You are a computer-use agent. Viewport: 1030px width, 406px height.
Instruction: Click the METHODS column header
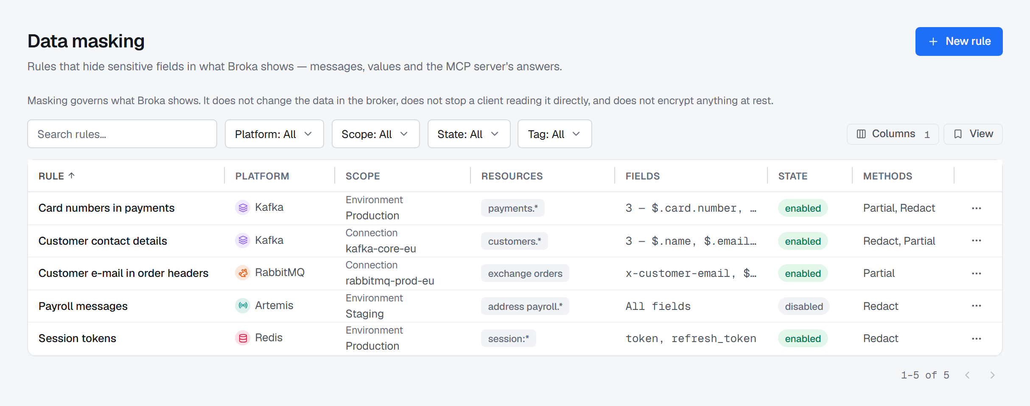[887, 176]
